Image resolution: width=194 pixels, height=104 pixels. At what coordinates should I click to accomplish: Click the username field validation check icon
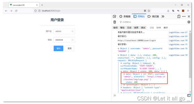click(x=72, y=31)
